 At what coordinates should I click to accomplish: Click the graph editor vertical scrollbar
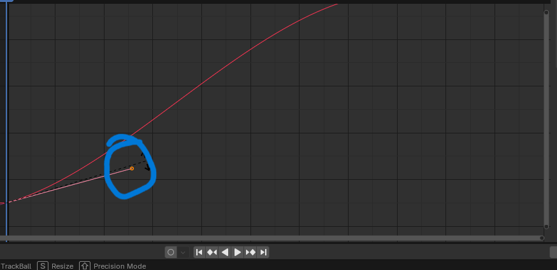coord(546,119)
